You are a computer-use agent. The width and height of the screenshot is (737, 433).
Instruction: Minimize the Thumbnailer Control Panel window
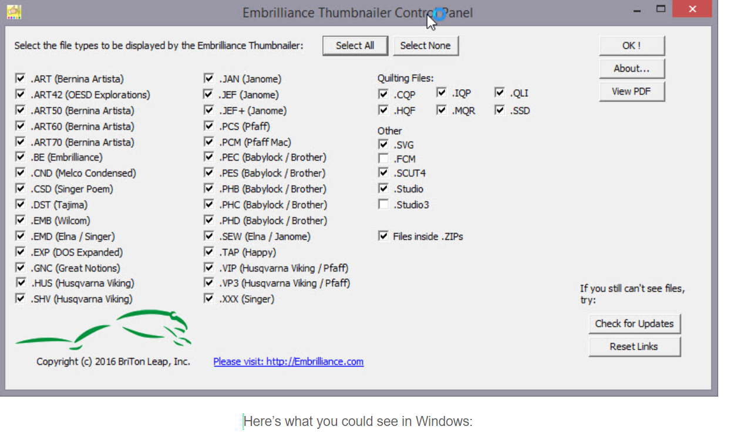tap(638, 9)
